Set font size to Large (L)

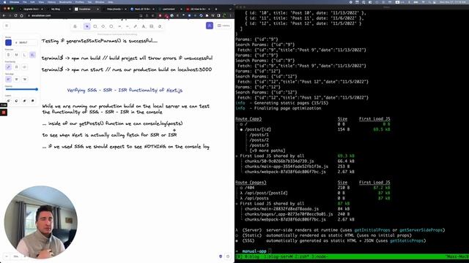[24, 55]
